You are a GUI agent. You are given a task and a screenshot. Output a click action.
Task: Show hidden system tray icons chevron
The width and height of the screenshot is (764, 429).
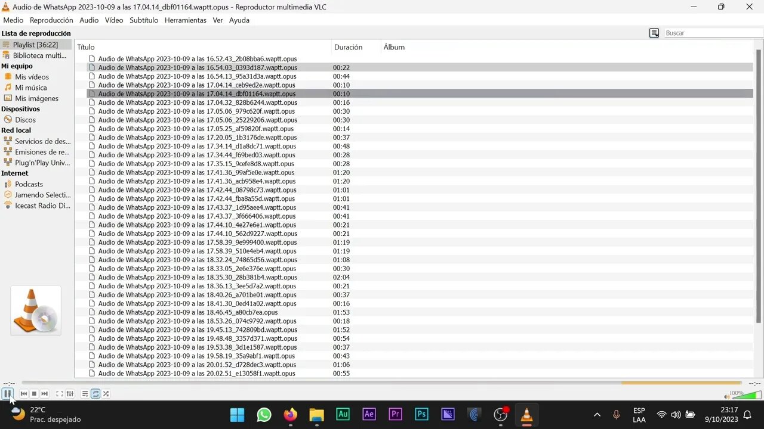(x=597, y=415)
